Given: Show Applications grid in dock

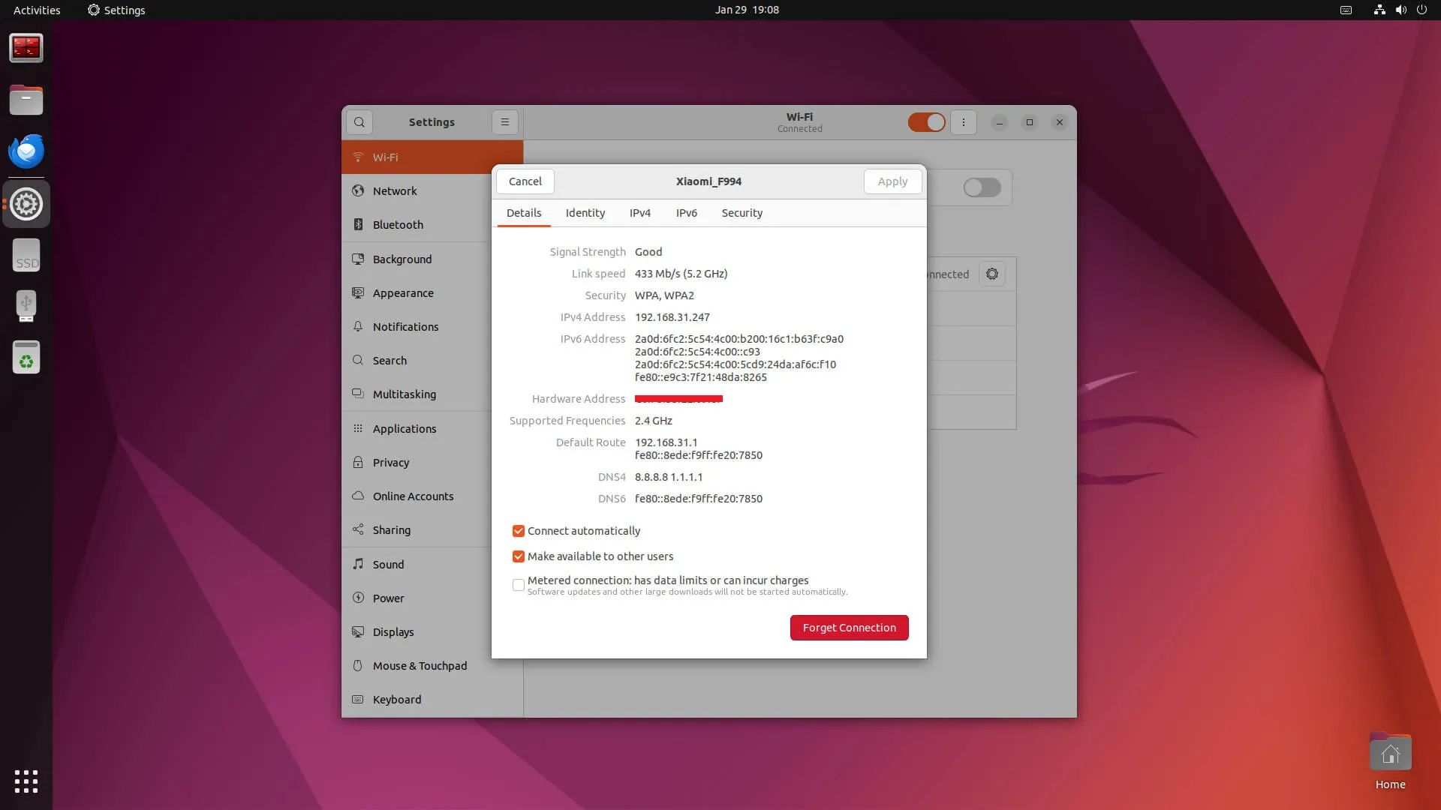Looking at the screenshot, I should point(26,781).
